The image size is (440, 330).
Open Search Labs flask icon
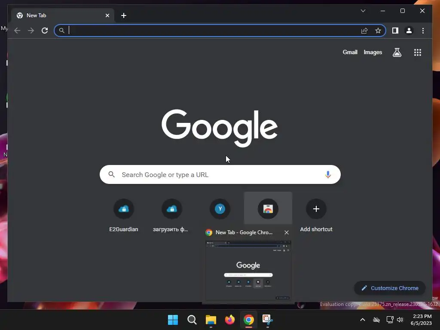click(x=397, y=52)
